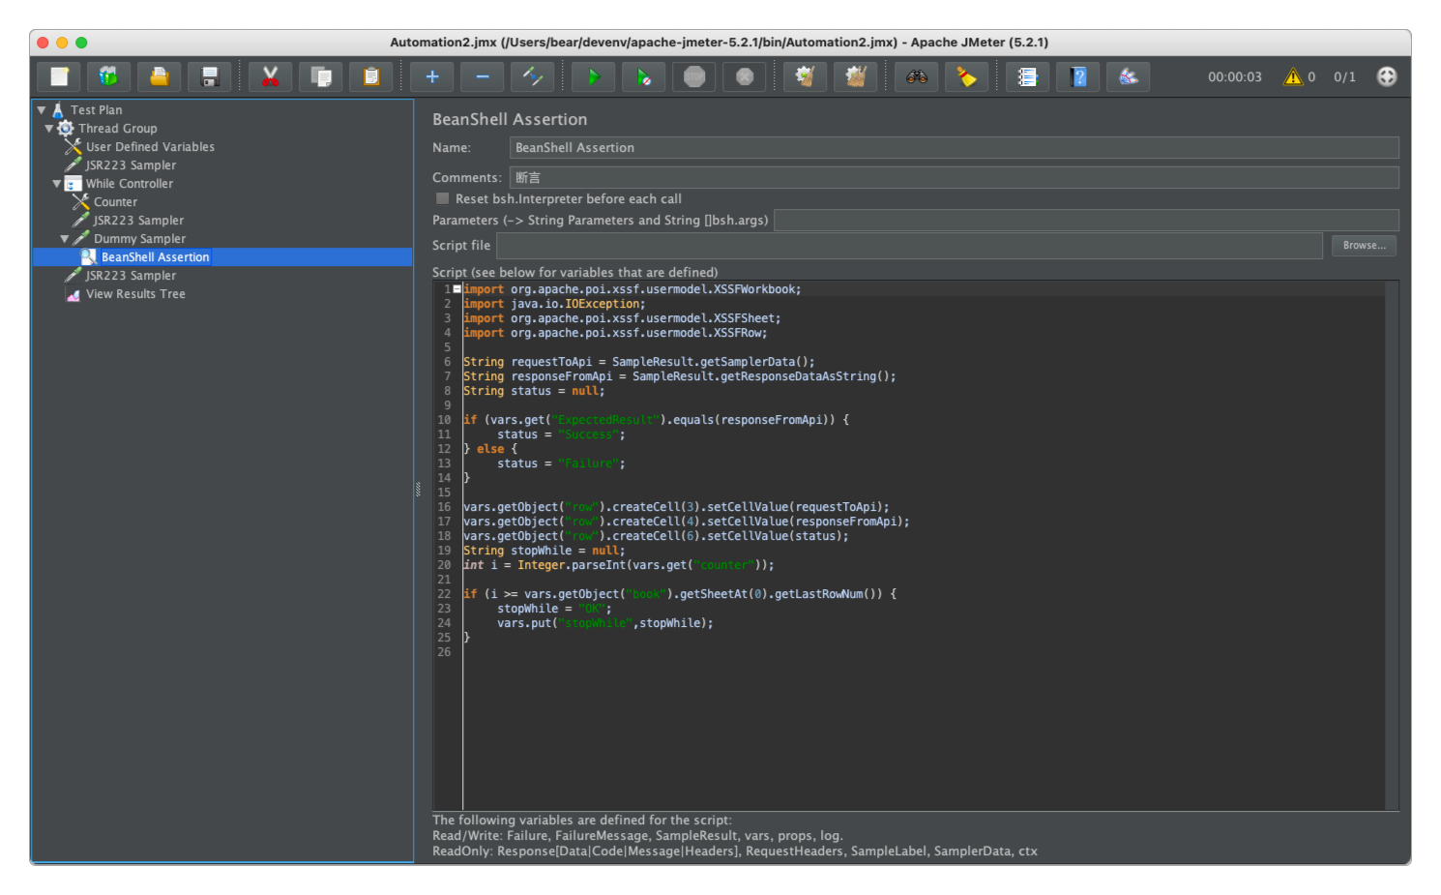
Task: Click the Parameters input field
Action: pos(1086,221)
